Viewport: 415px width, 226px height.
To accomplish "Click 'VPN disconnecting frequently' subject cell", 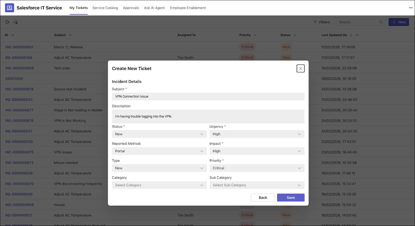I will 78,184.
